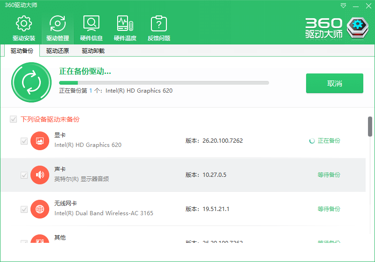This screenshot has width=375, height=262.
Task: Click version text 26.20.100.7262 of 显卡
Action: pyautogui.click(x=223, y=141)
